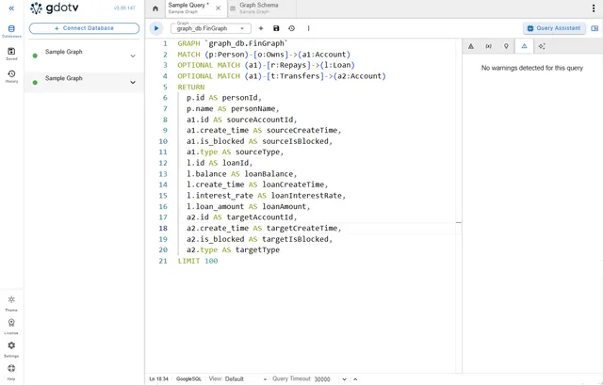This screenshot has height=385, width=603.
Task: Click the OPTIONAL MATCH Transfers line
Action: [x=282, y=76]
